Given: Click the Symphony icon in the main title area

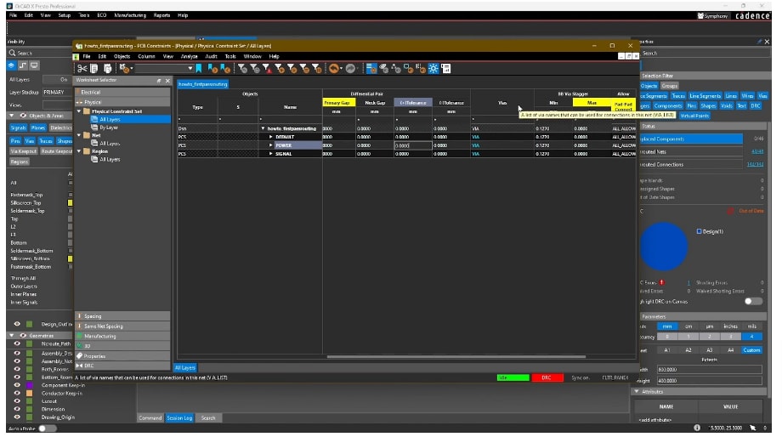Looking at the screenshot, I should pyautogui.click(x=700, y=16).
